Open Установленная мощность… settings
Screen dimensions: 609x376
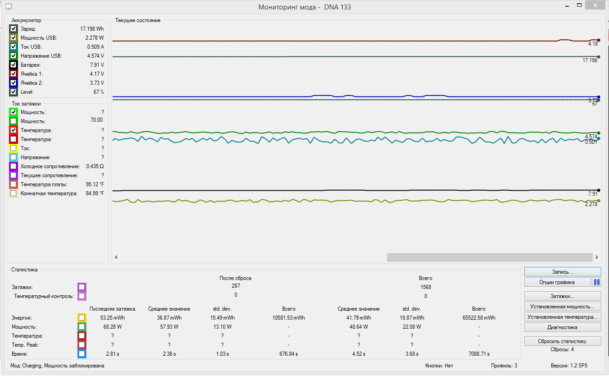562,307
